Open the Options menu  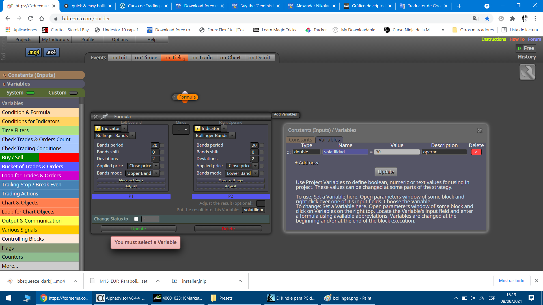pyautogui.click(x=120, y=40)
